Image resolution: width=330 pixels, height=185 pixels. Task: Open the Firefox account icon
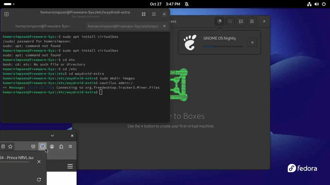52,146
